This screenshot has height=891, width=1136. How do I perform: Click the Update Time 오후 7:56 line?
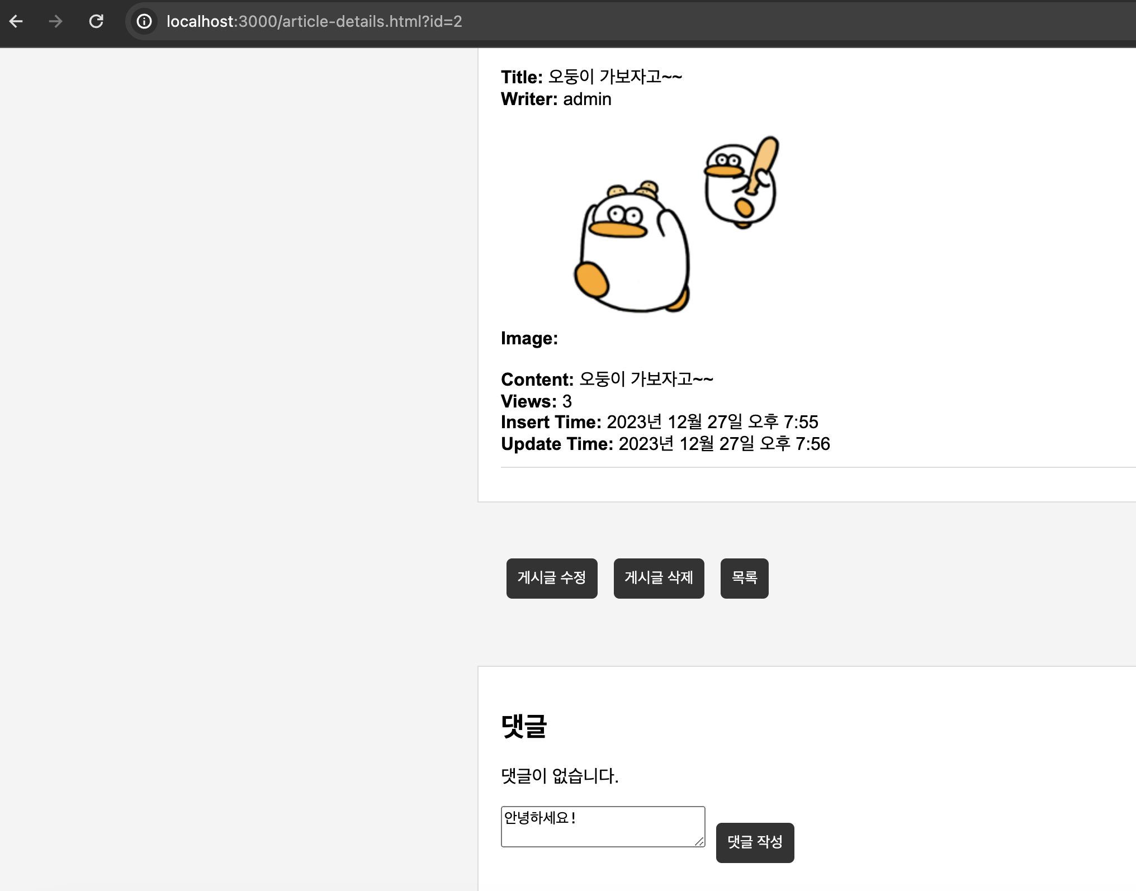point(665,443)
